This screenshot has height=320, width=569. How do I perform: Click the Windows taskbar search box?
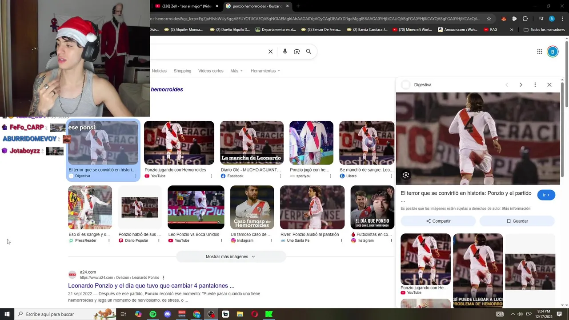coord(65,314)
